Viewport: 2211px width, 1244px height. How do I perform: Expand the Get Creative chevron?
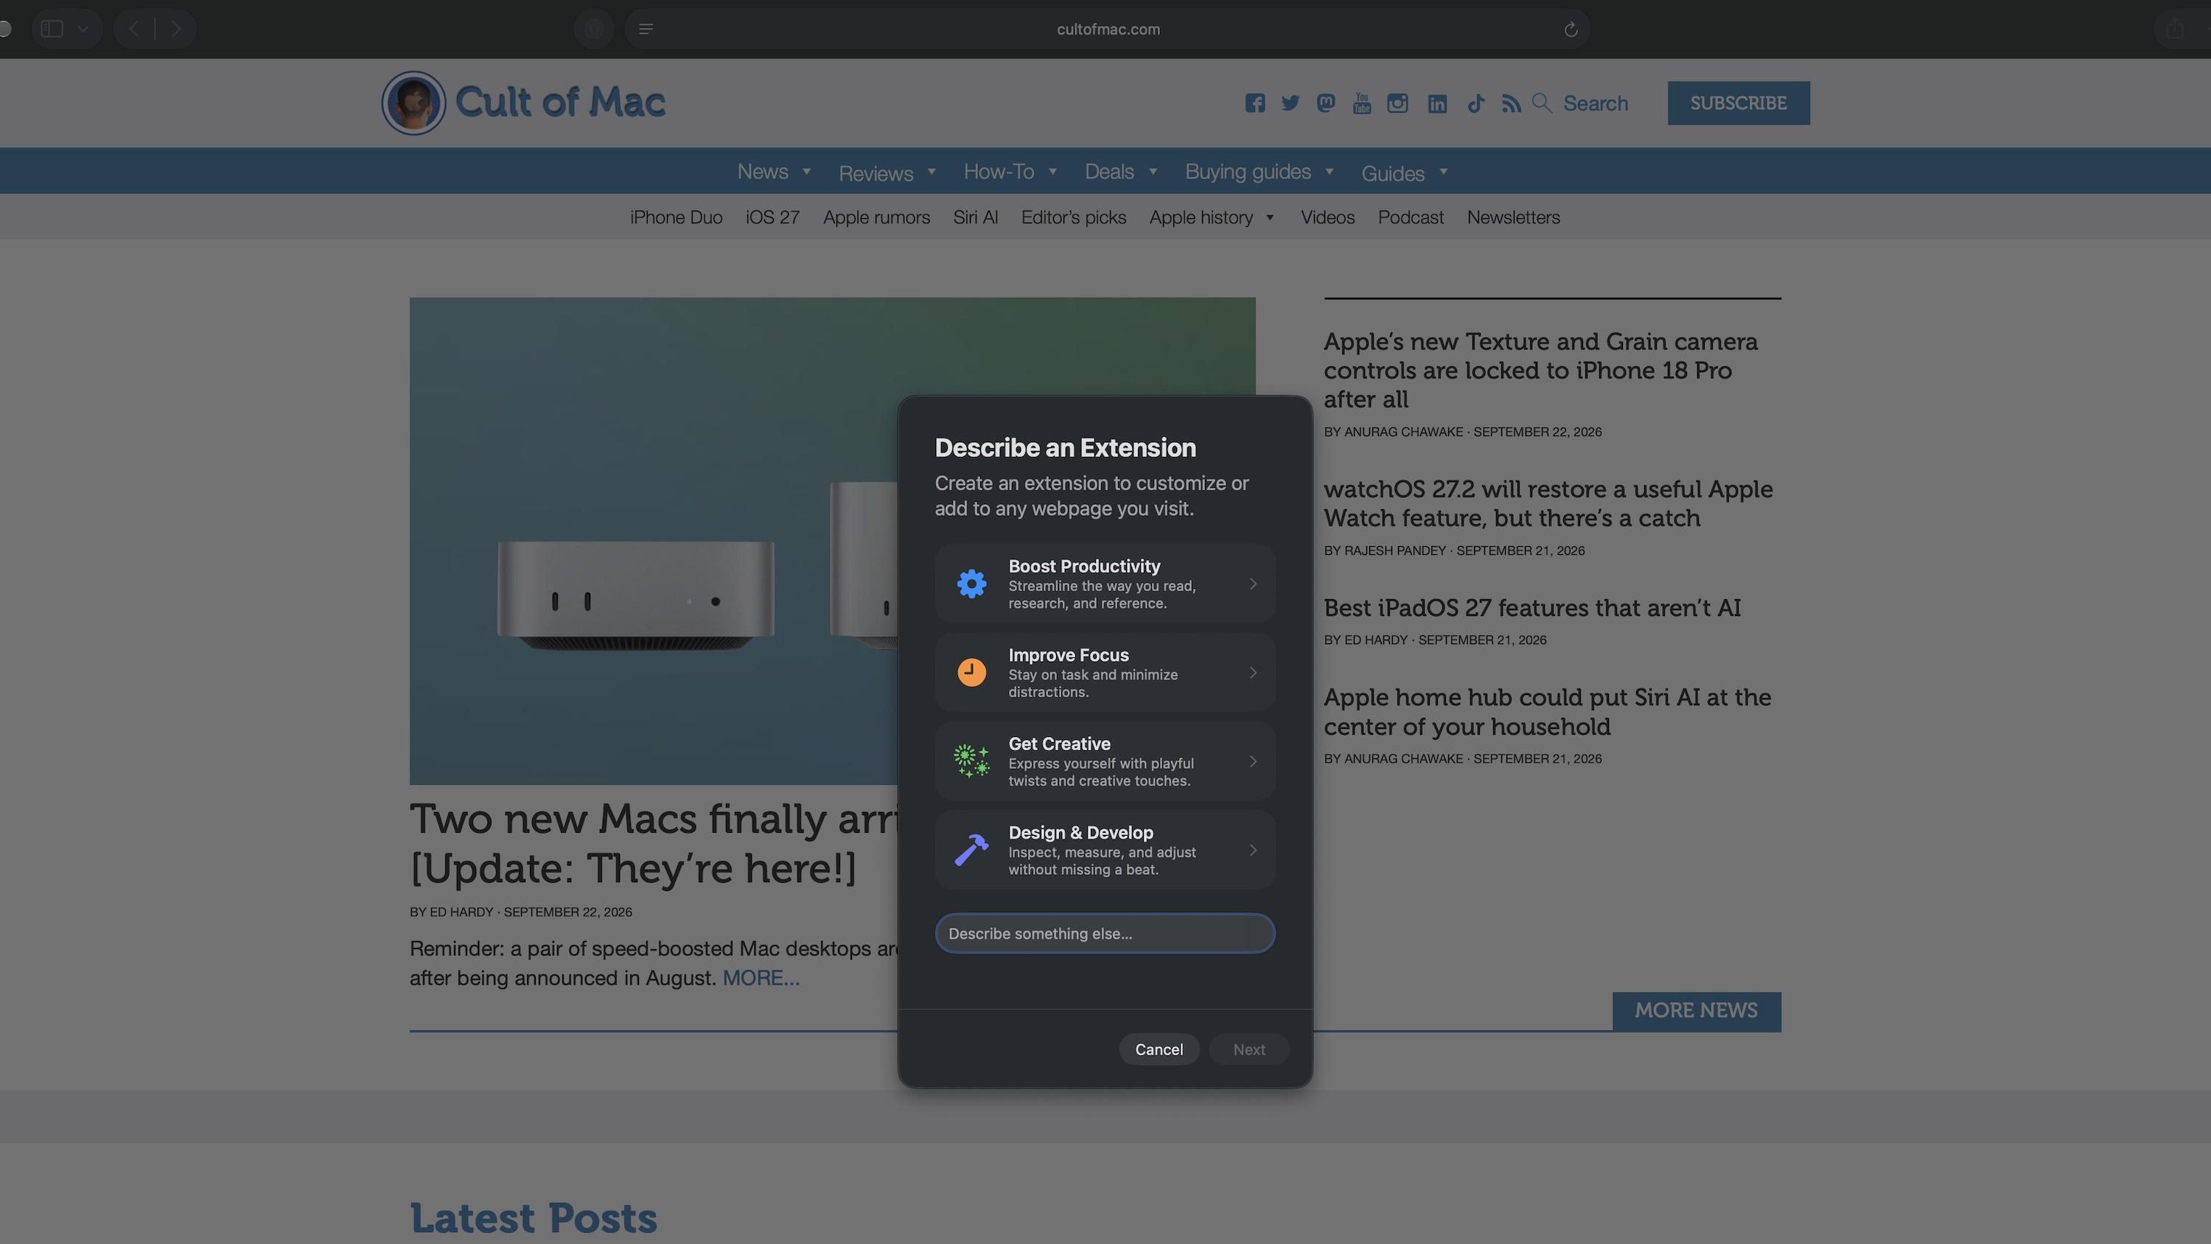point(1253,761)
